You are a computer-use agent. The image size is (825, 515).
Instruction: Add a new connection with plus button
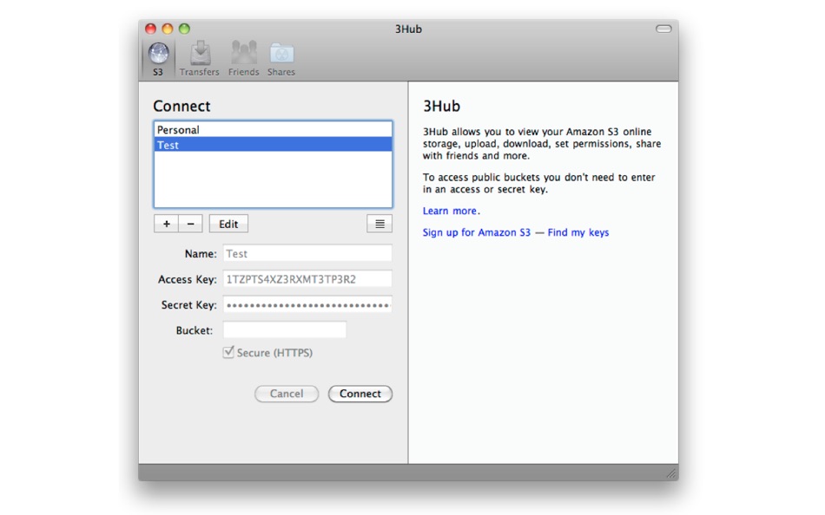coord(166,224)
